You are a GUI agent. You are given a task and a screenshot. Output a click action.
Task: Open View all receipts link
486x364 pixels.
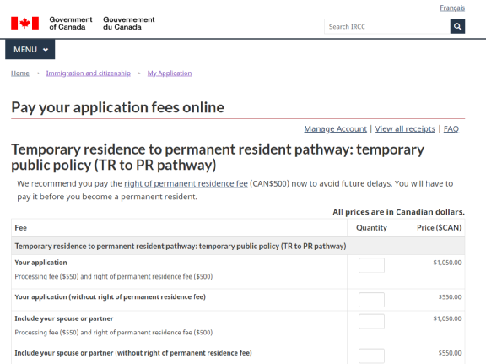point(405,128)
